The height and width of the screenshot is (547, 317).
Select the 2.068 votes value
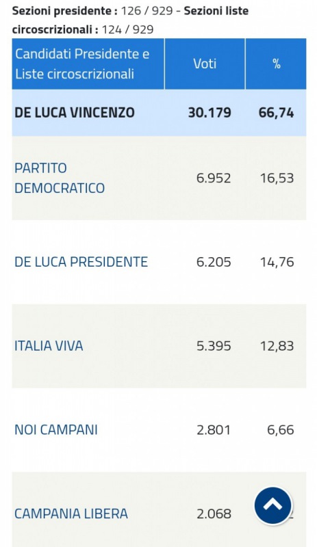[214, 514]
